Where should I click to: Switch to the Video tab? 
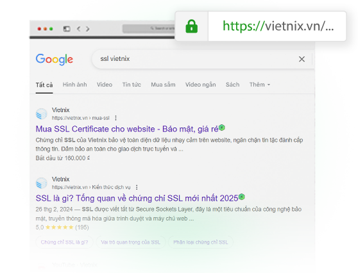click(105, 85)
